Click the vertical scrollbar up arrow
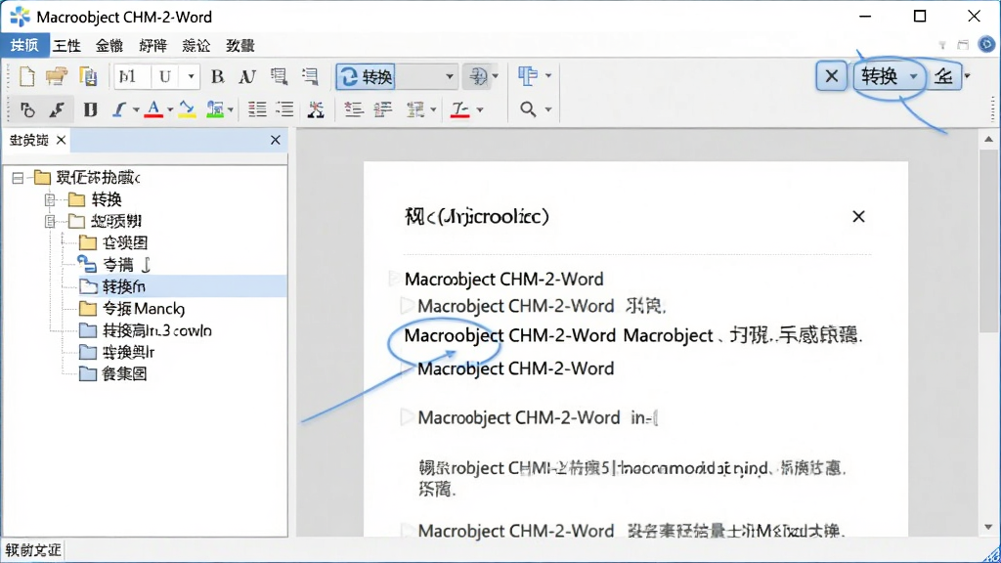This screenshot has height=563, width=1001. 988,139
